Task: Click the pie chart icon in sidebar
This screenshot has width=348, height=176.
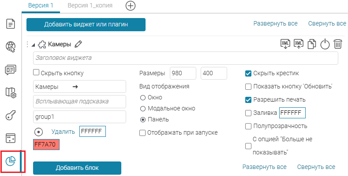Action: point(11,161)
